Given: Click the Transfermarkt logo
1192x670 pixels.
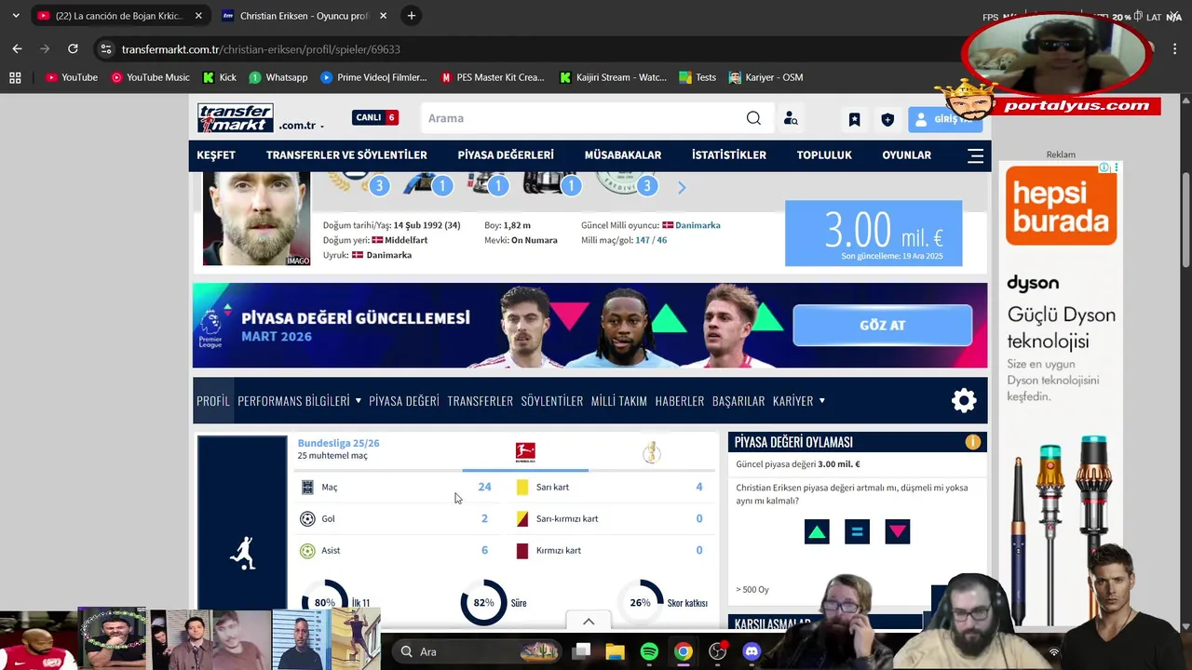Looking at the screenshot, I should (235, 118).
